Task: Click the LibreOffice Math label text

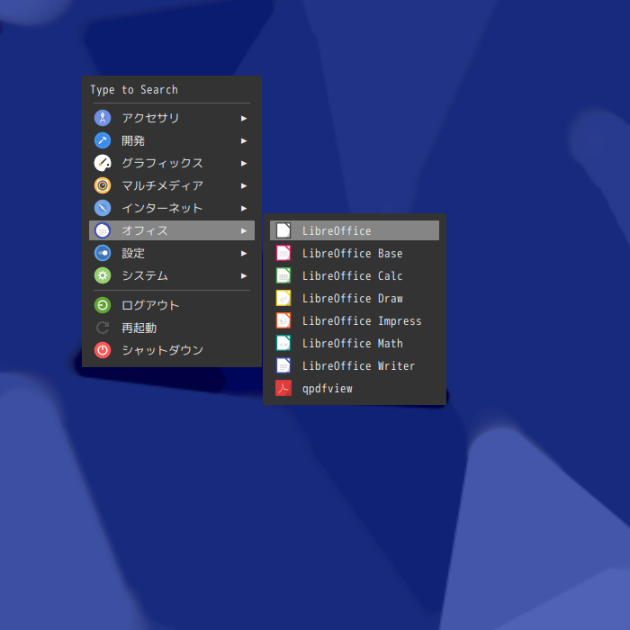Action: pos(353,343)
